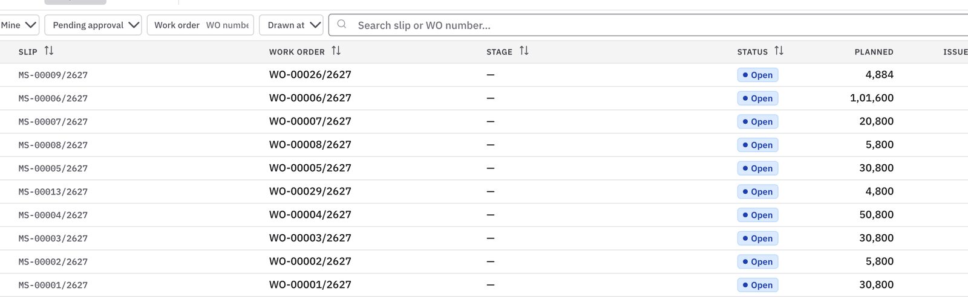
Task: Select work order WO-00005/2627
Action: click(x=310, y=168)
